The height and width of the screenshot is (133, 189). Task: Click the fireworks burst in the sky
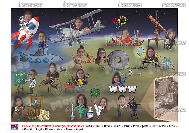pos(120,22)
